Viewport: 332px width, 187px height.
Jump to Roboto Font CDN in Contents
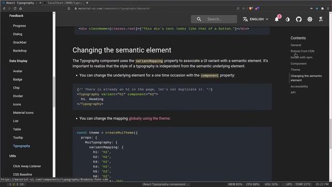[x=302, y=51]
